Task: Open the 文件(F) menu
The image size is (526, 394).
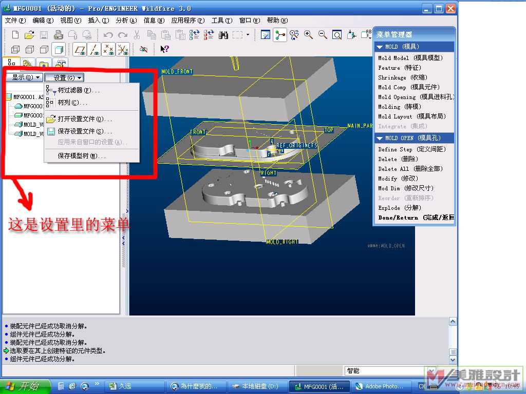Action: point(15,21)
